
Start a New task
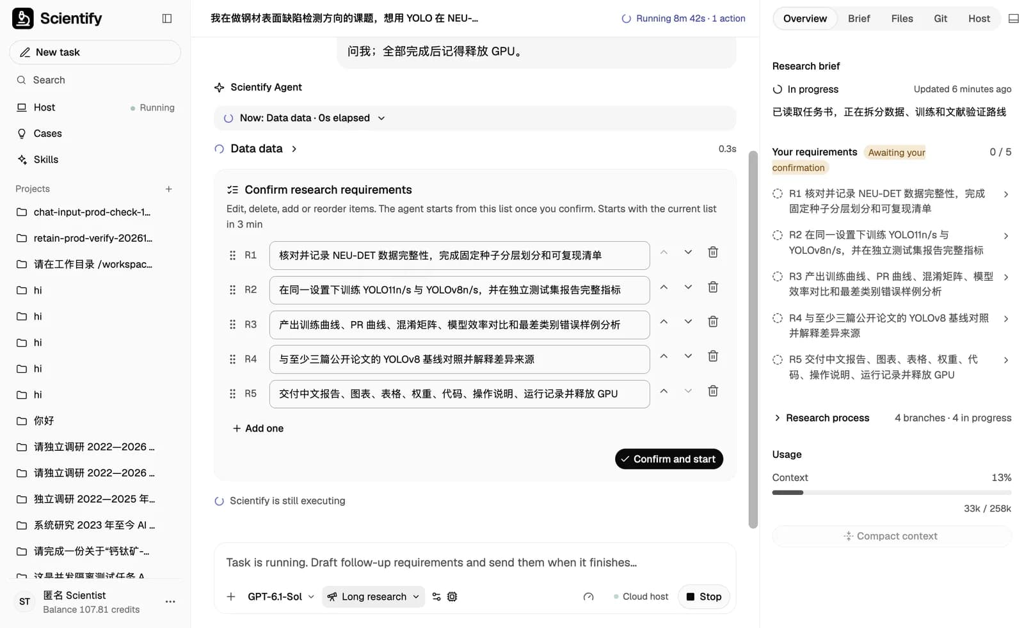pos(95,52)
